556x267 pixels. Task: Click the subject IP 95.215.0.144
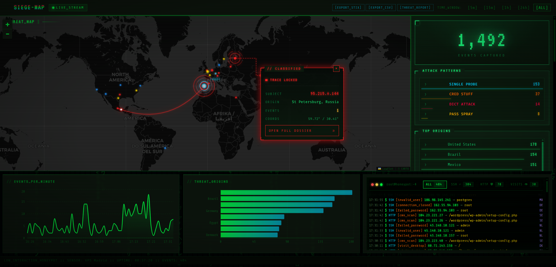pos(324,94)
